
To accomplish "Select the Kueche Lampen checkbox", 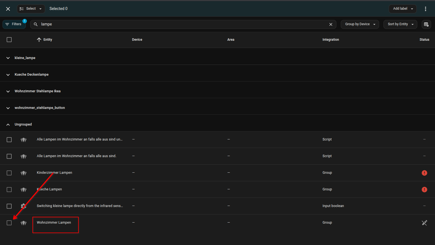I will tap(9, 190).
